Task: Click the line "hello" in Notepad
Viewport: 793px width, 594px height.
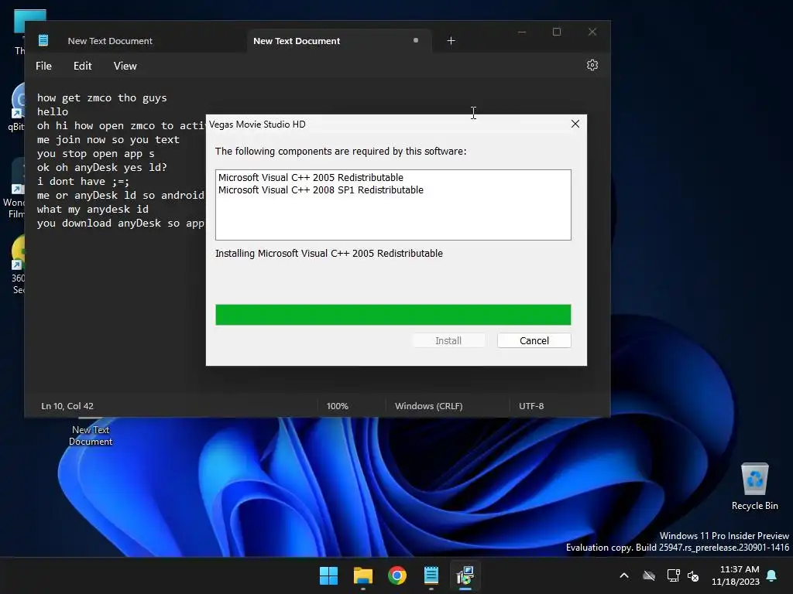Action: coord(52,111)
